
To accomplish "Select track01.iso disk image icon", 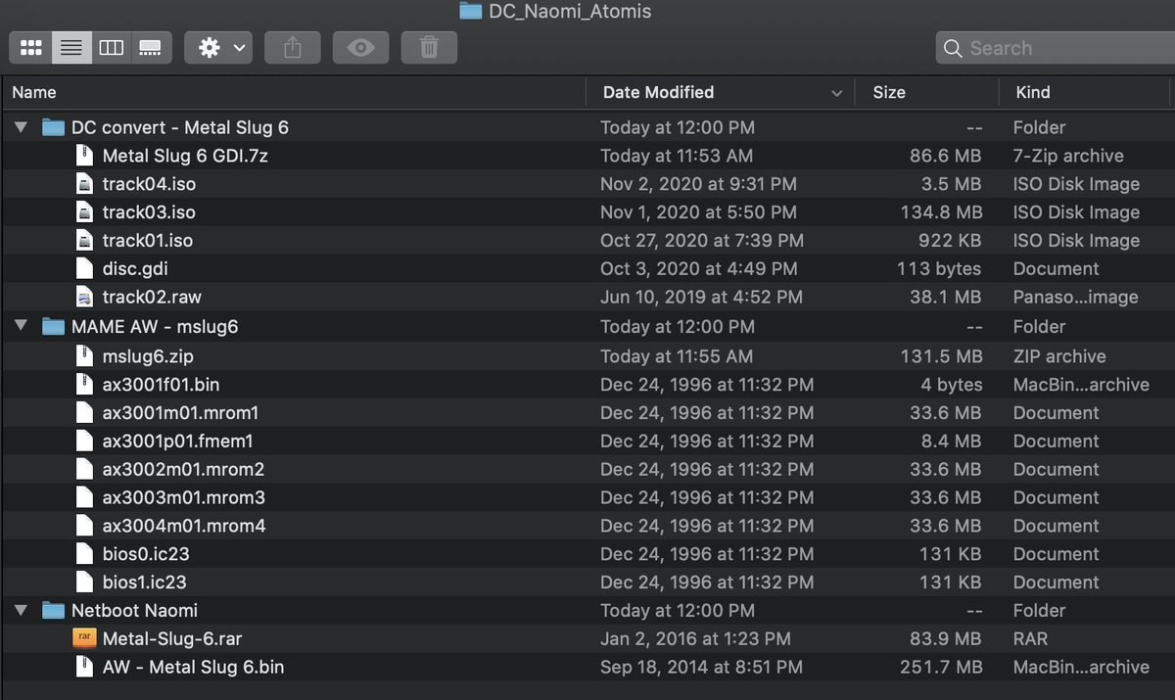I will click(x=84, y=241).
